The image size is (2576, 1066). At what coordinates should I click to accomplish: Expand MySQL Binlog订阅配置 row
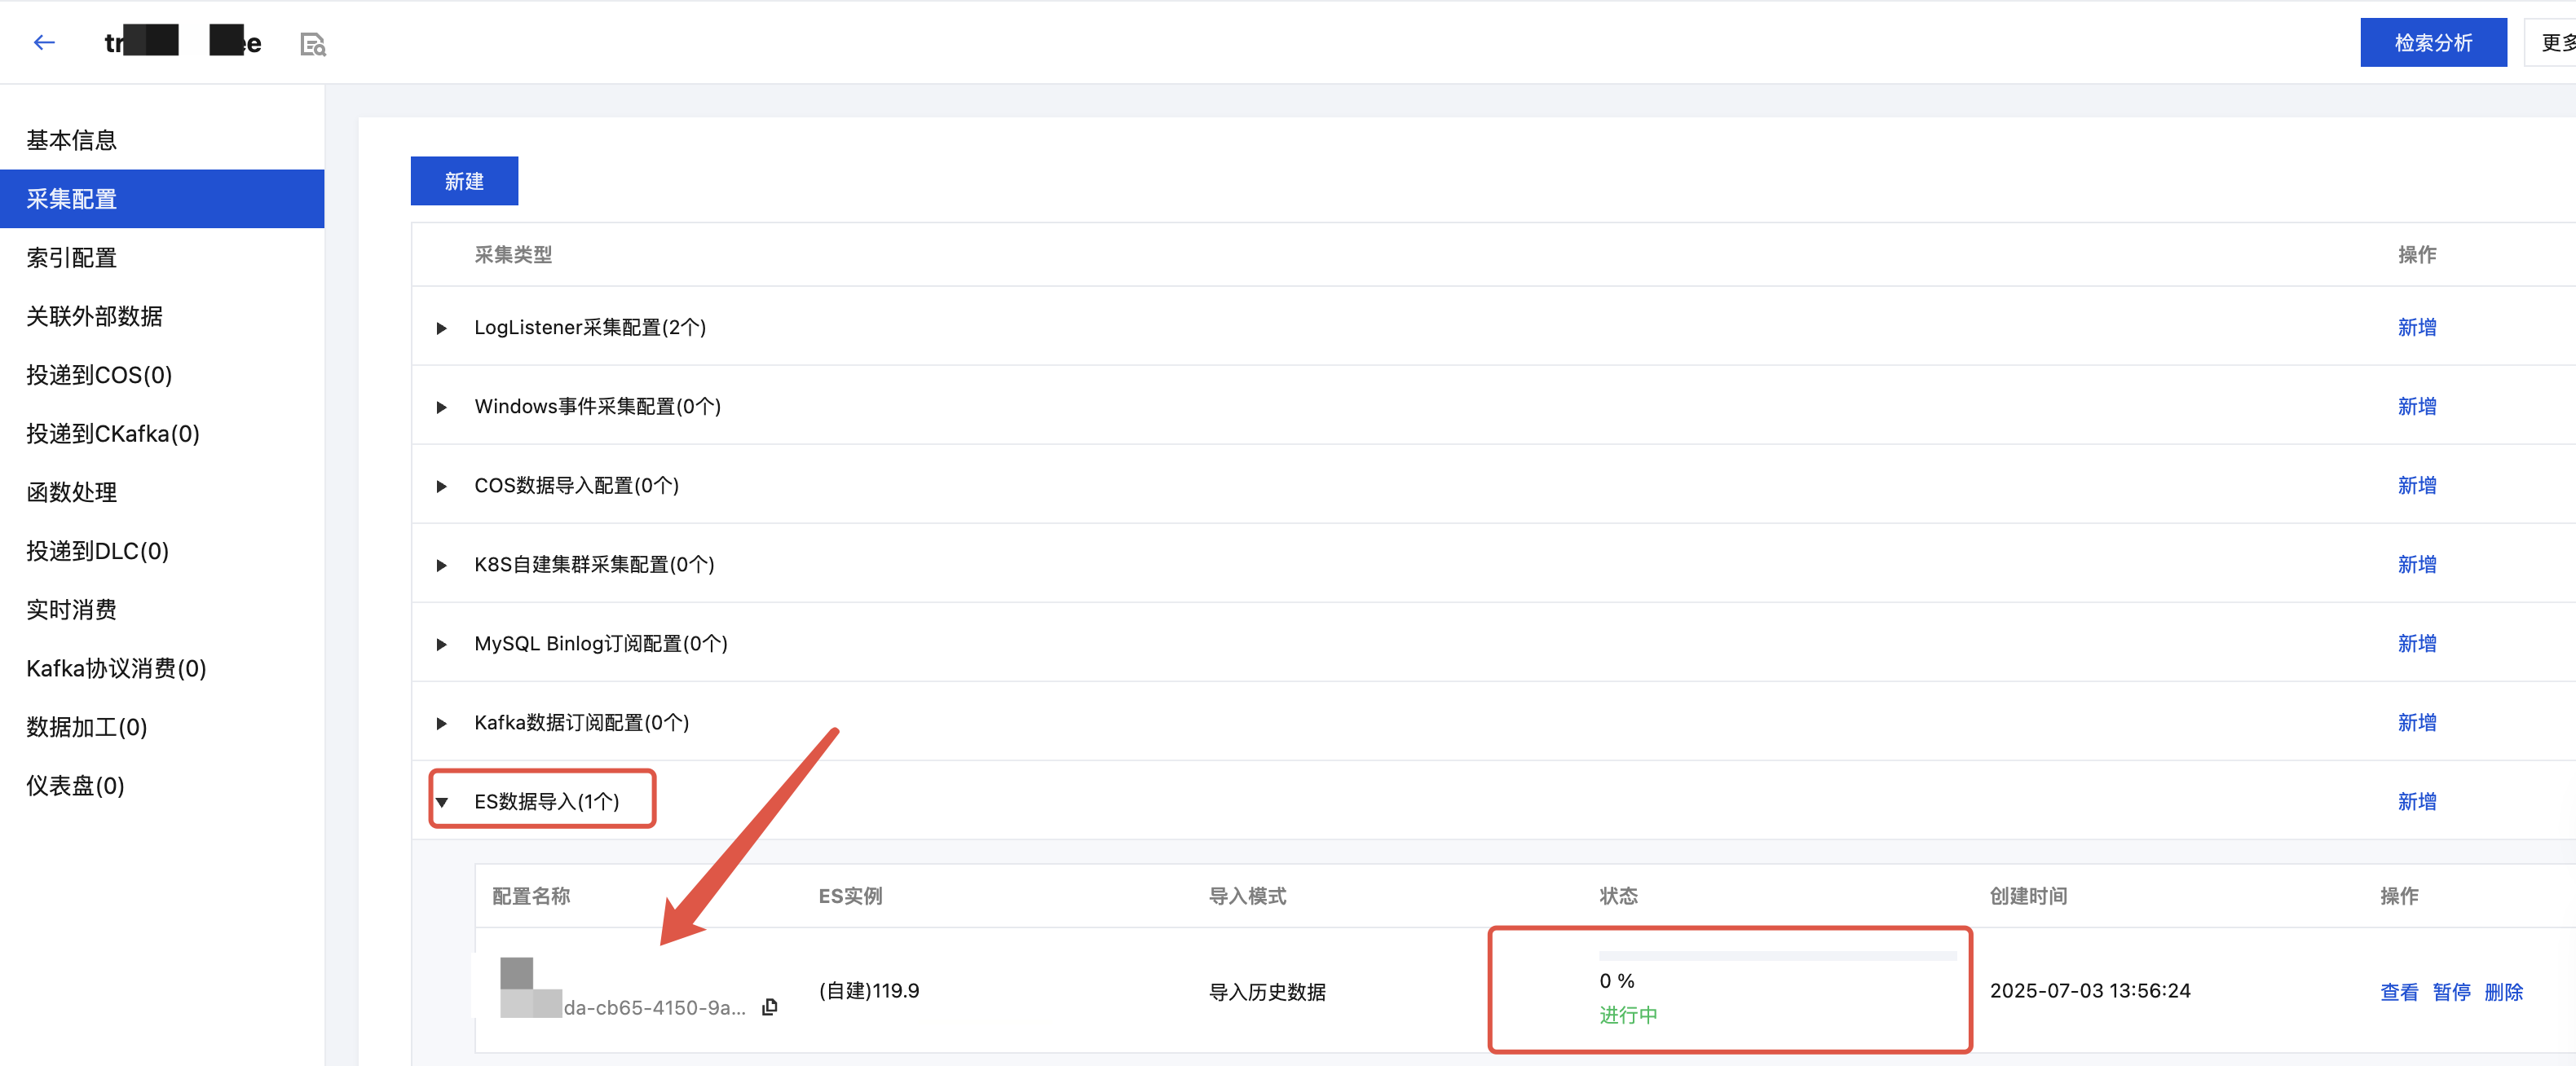(x=441, y=644)
